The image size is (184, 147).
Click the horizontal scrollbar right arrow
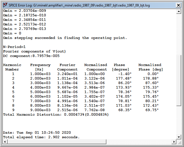point(174,142)
